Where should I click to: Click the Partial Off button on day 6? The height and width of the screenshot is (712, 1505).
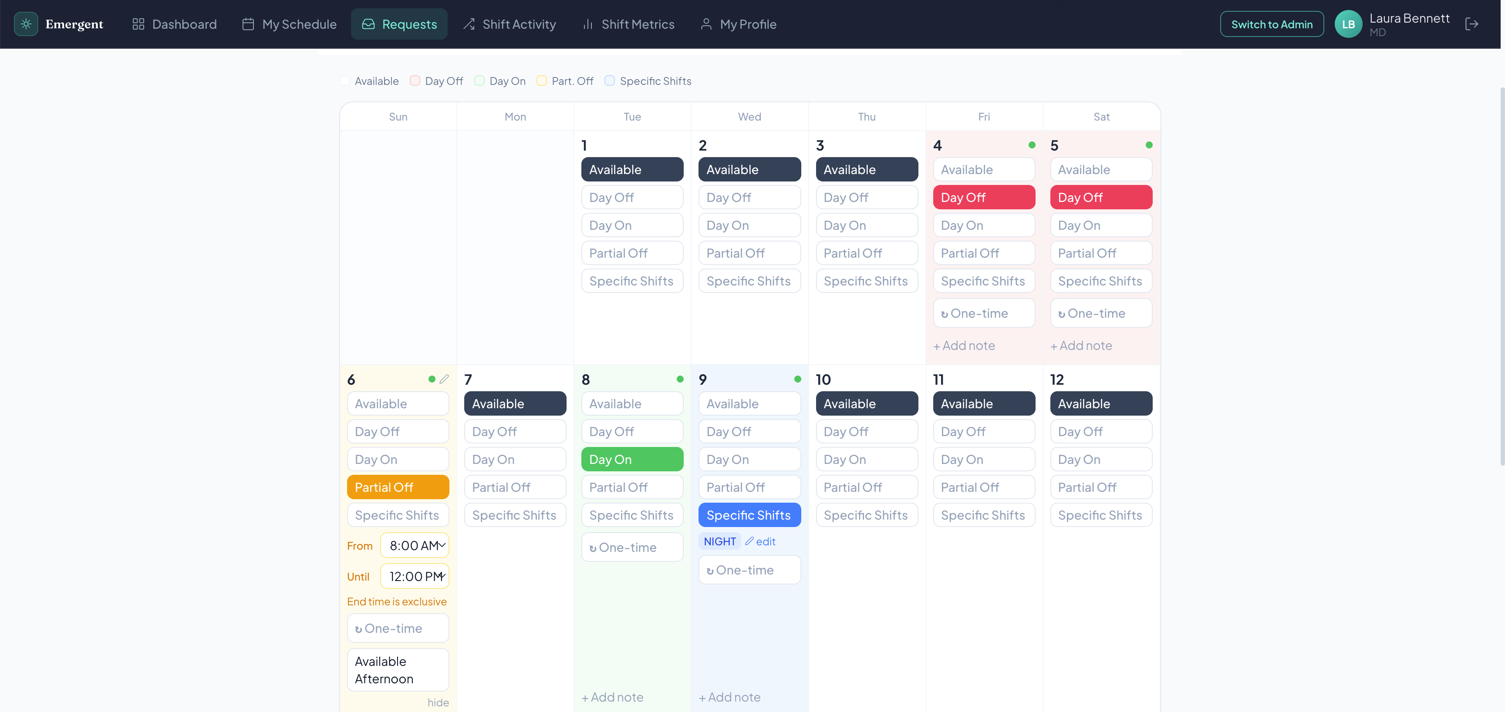click(398, 487)
